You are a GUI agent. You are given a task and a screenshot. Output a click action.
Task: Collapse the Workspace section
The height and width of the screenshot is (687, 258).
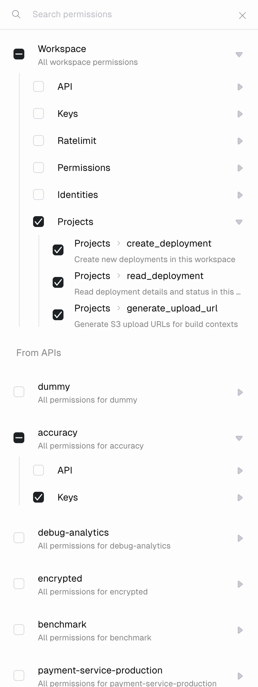point(239,54)
